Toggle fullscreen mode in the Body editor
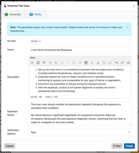This screenshot has height=153, width=139. point(38,63)
